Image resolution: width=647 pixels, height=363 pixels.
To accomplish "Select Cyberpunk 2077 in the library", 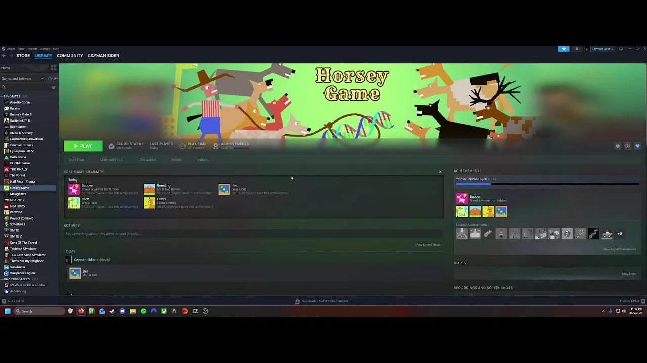I will 22,151.
